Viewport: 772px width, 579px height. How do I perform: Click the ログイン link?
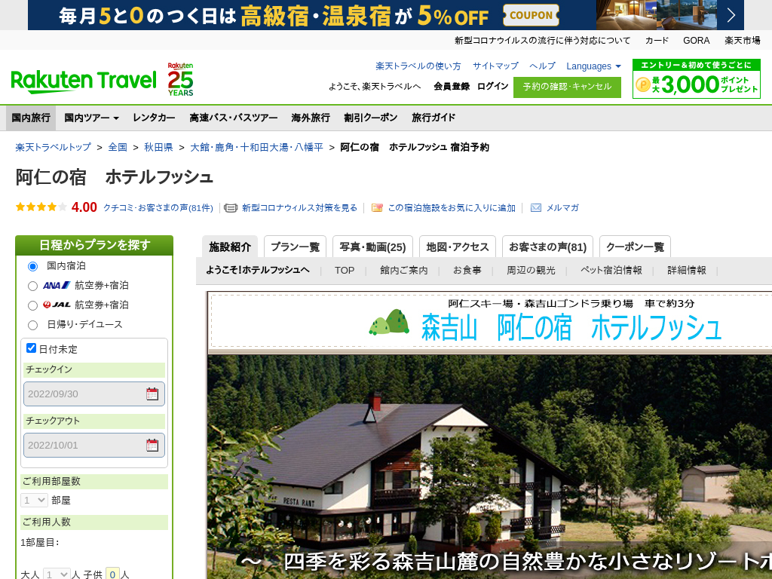(492, 87)
